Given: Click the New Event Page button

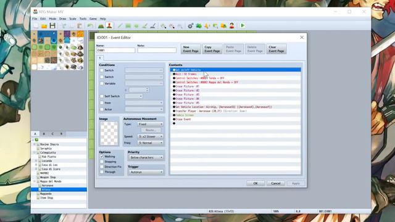Looking at the screenshot, I should tap(191, 49).
